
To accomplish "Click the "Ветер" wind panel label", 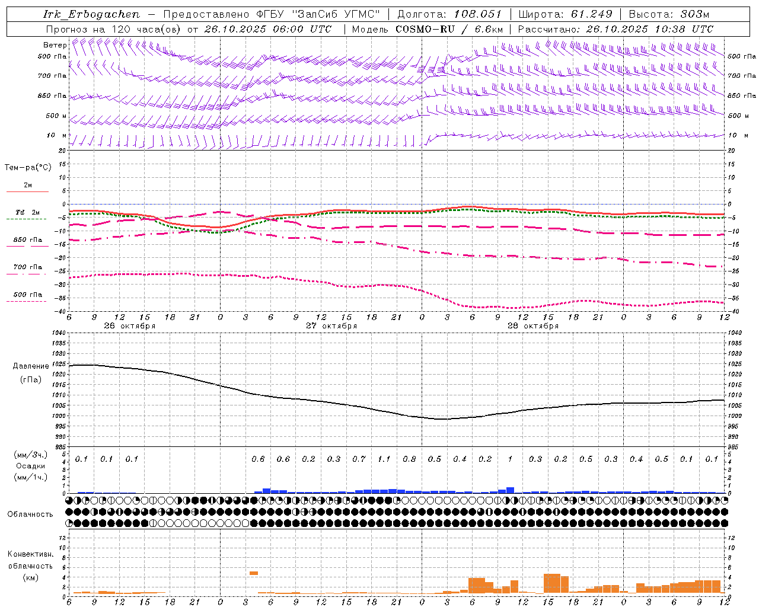I will click(55, 45).
